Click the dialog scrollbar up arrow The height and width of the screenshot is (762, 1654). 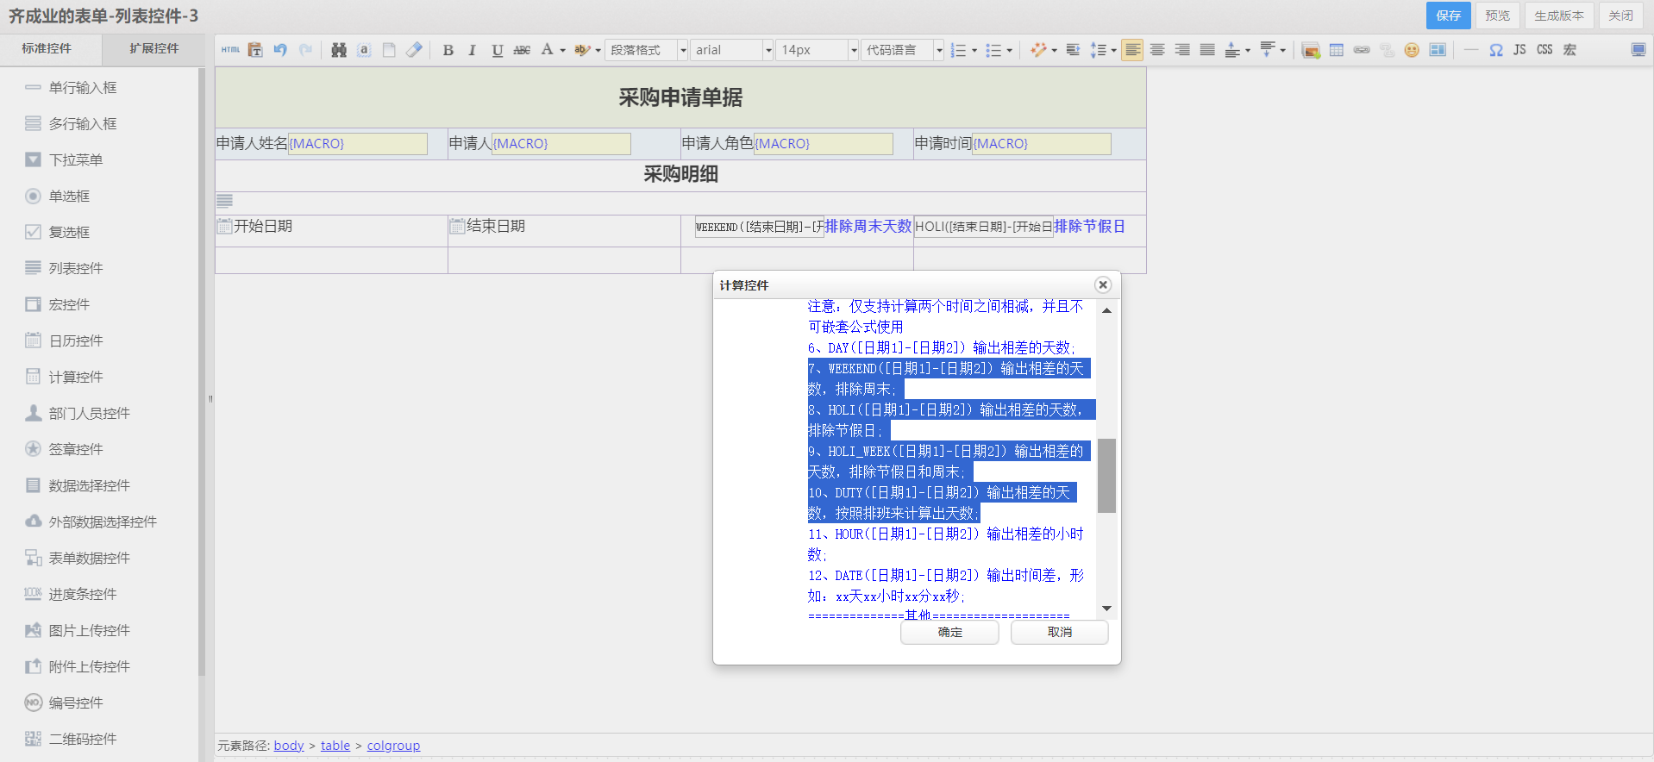click(1106, 310)
